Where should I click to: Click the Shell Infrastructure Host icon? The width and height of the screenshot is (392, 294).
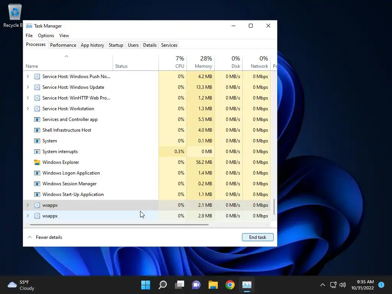pyautogui.click(x=37, y=130)
